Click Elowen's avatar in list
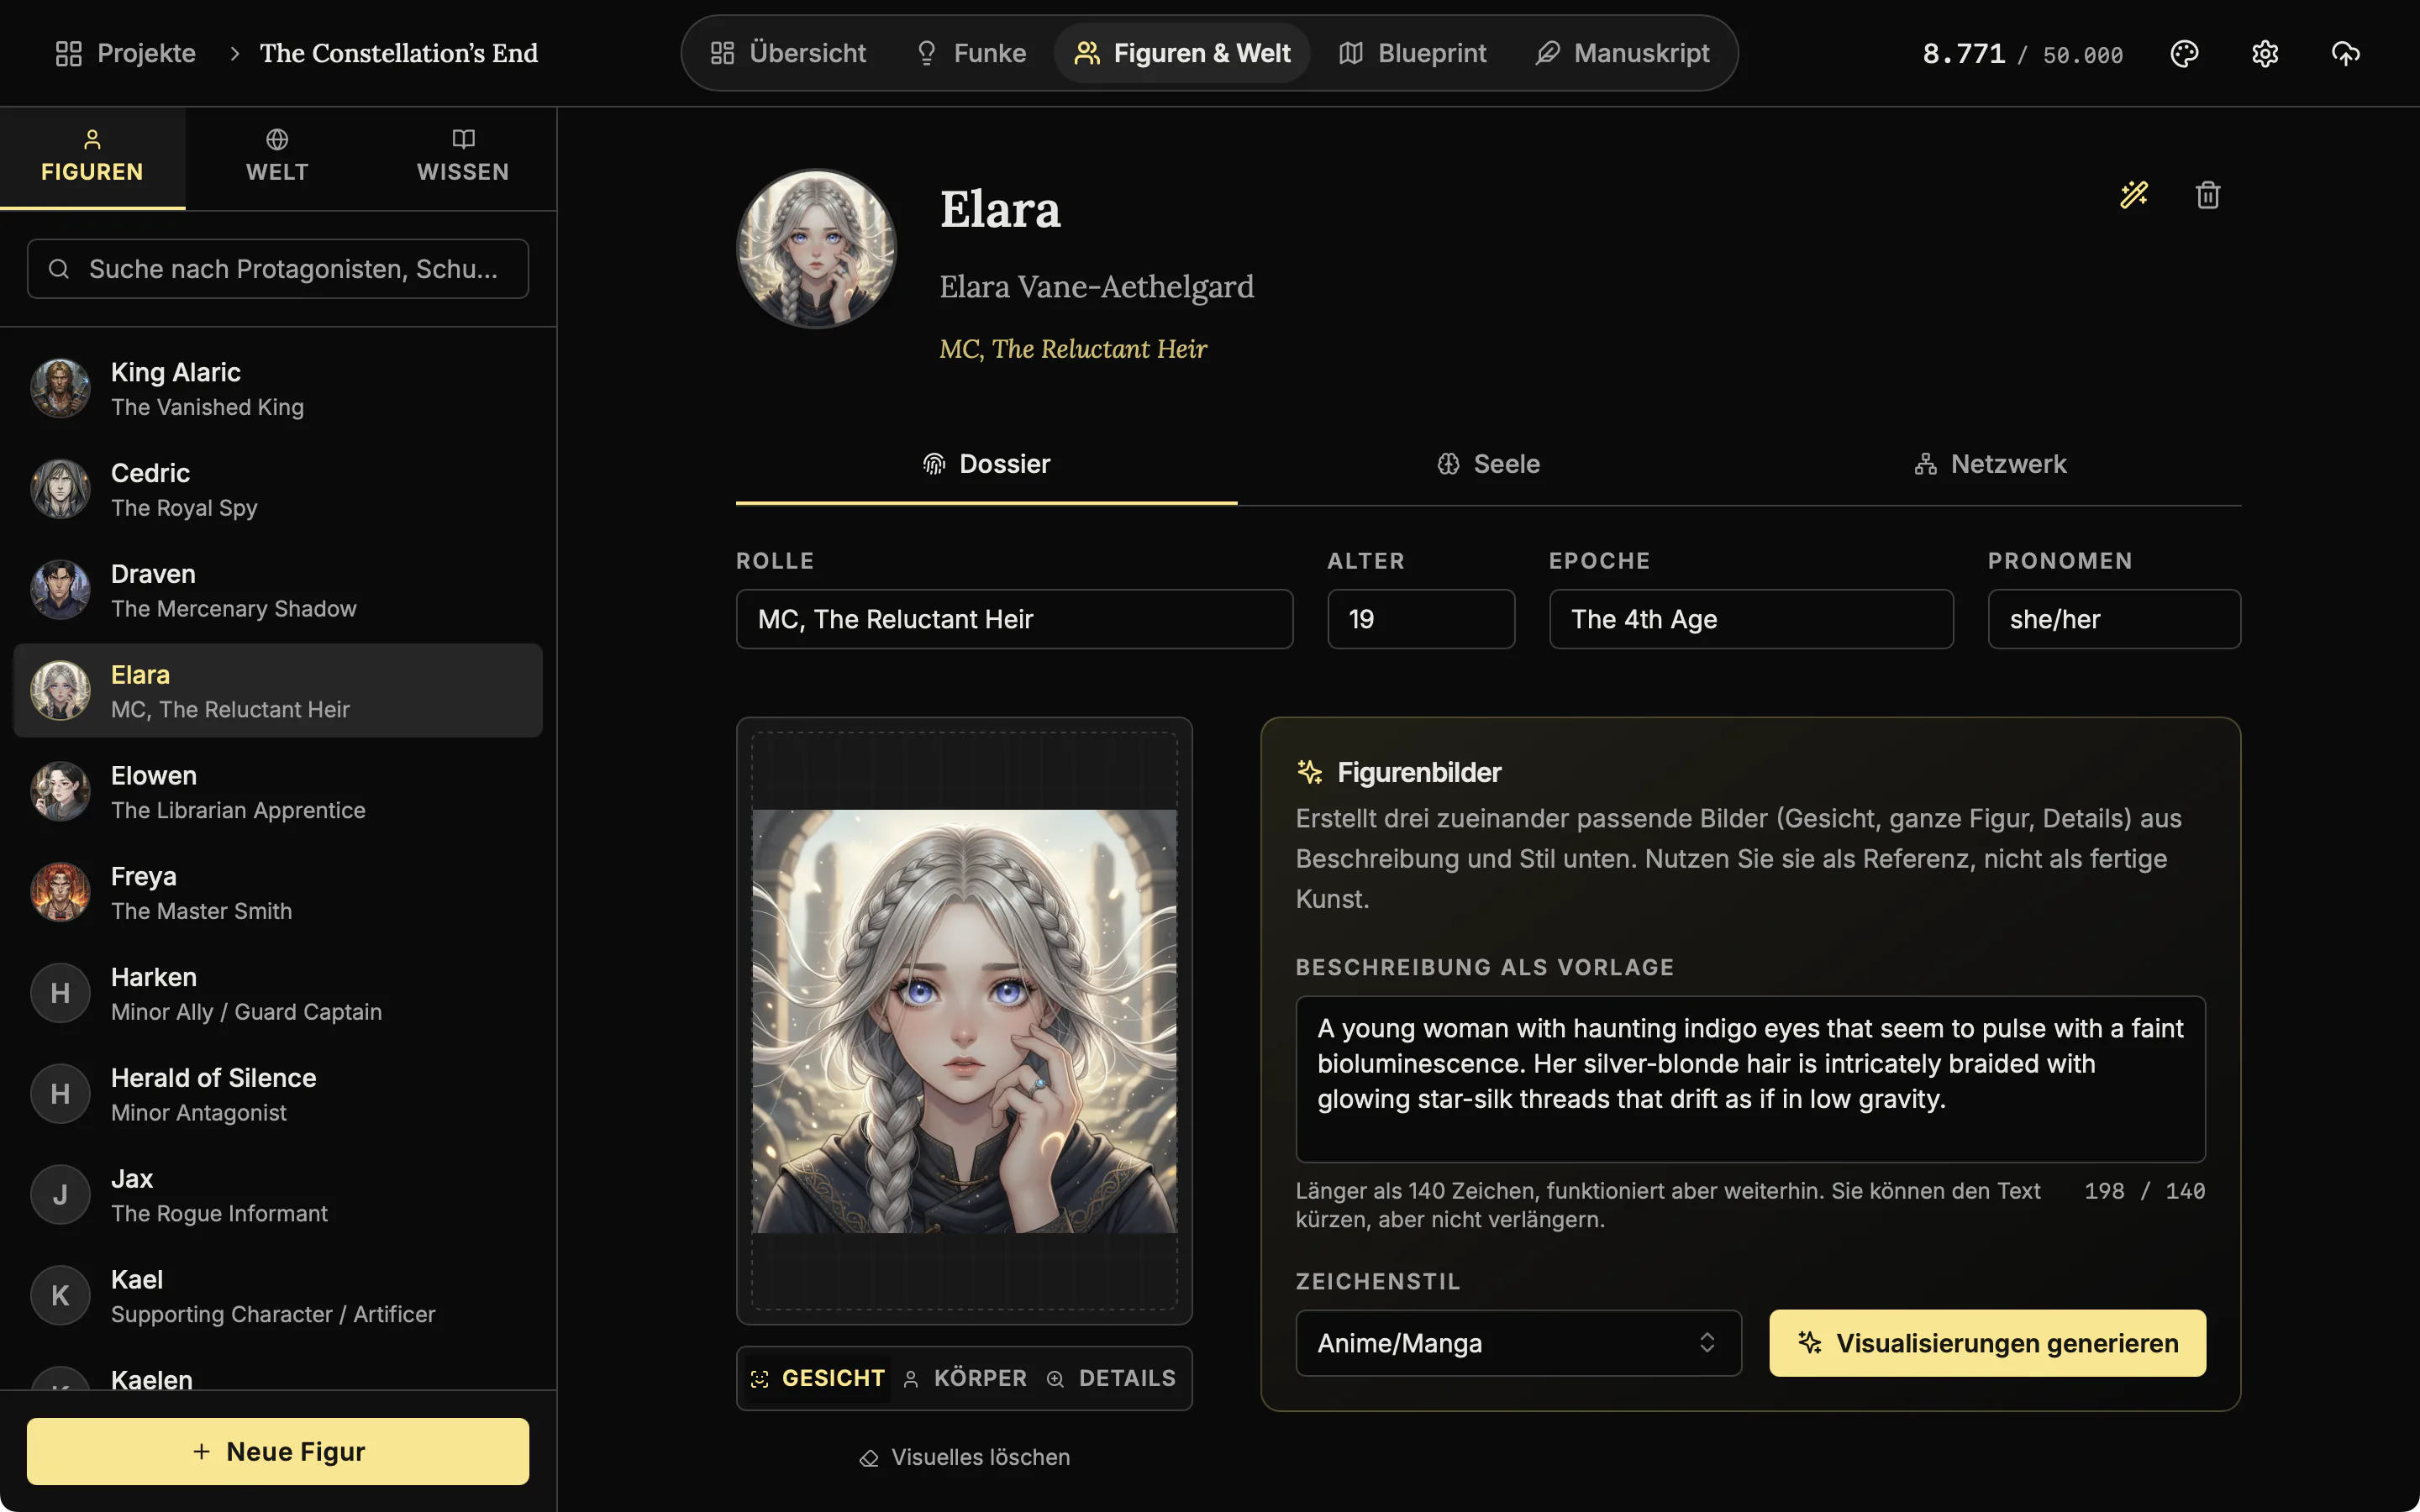 pyautogui.click(x=60, y=791)
